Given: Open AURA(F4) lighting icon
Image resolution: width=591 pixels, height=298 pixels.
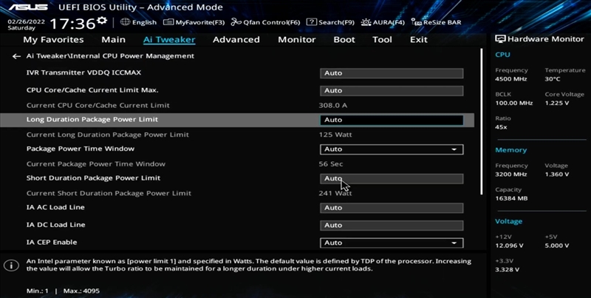Looking at the screenshot, I should pos(366,22).
